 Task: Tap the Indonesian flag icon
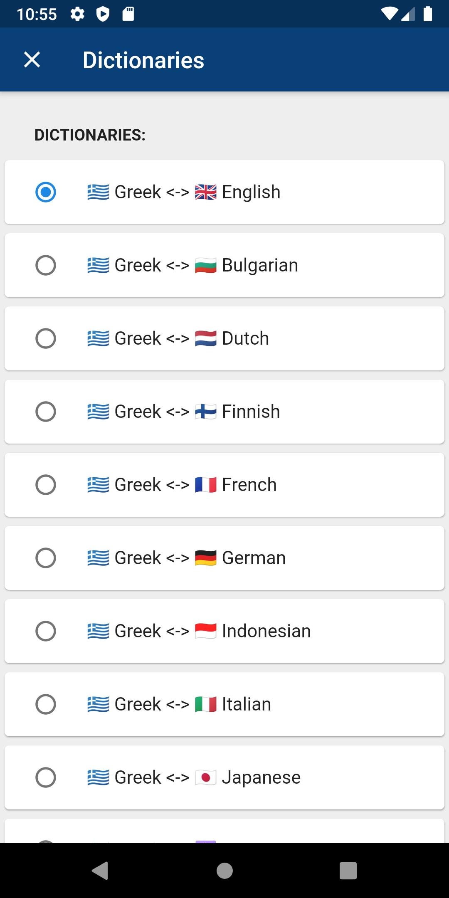tap(206, 631)
